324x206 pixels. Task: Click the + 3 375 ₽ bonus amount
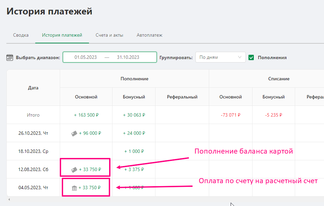click(x=134, y=170)
